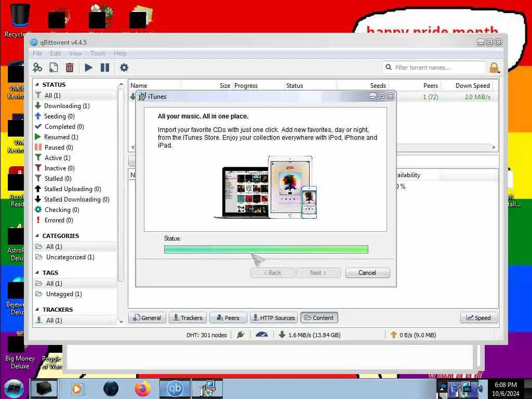Viewport: 532px width, 399px height.
Task: Open the File menu
Action: point(37,54)
